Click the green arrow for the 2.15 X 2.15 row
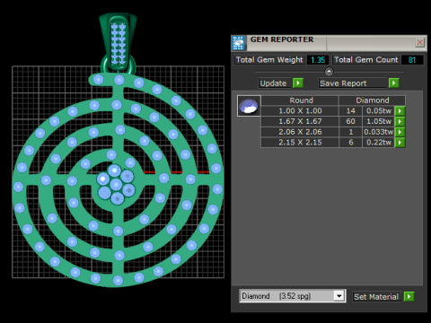This screenshot has height=323, width=431. (400, 143)
